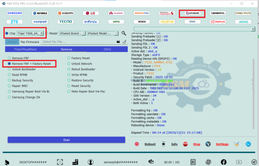Image resolution: width=259 pixels, height=166 pixels.
Task: Click the settings globe icon
Action: click(208, 144)
